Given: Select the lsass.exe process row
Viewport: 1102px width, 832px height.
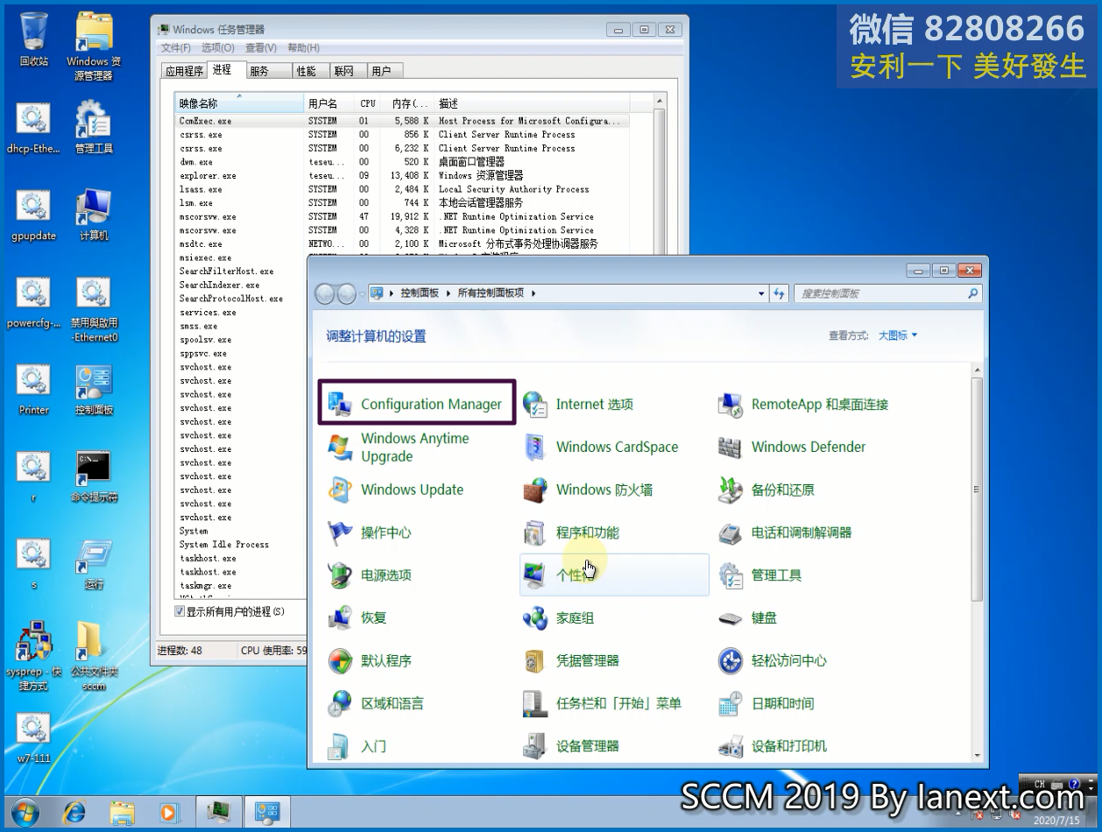Looking at the screenshot, I should click(401, 189).
